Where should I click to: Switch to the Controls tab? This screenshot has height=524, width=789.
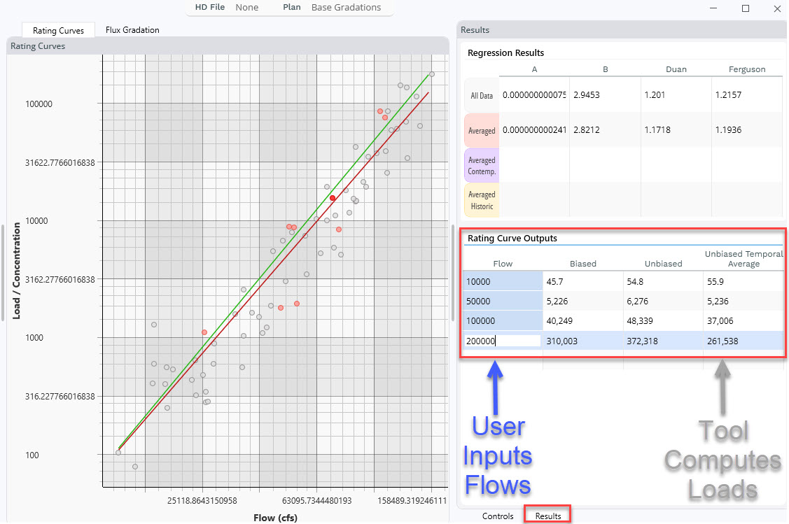498,516
